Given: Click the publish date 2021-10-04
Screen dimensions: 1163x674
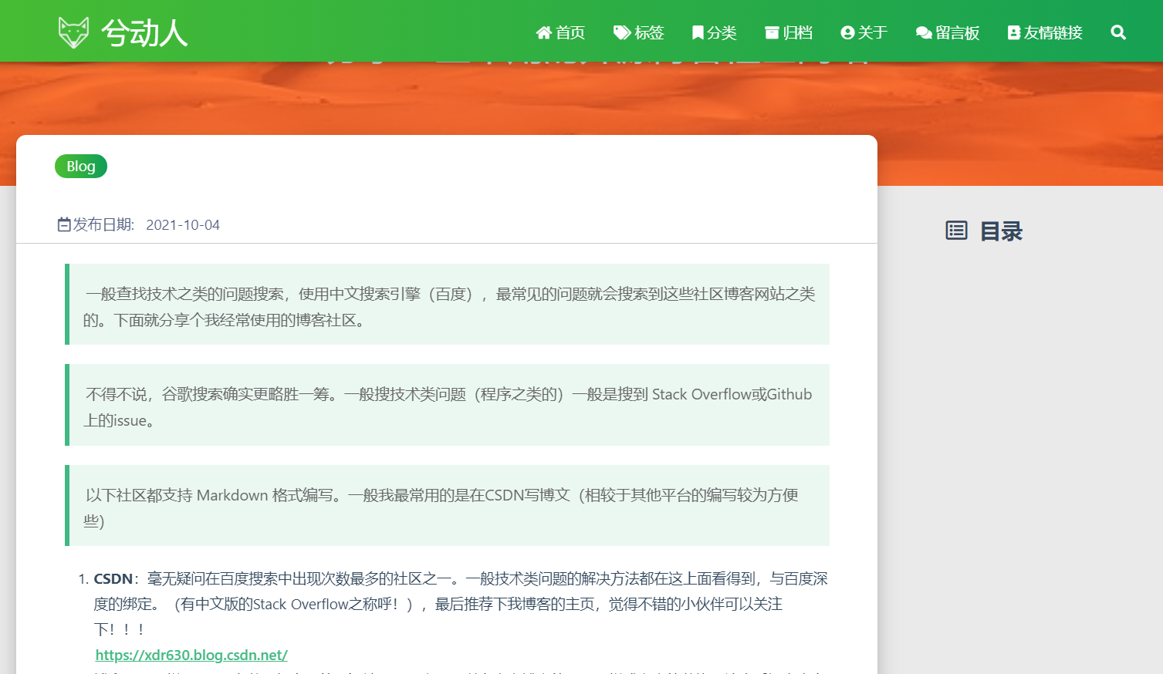Looking at the screenshot, I should pyautogui.click(x=183, y=225).
